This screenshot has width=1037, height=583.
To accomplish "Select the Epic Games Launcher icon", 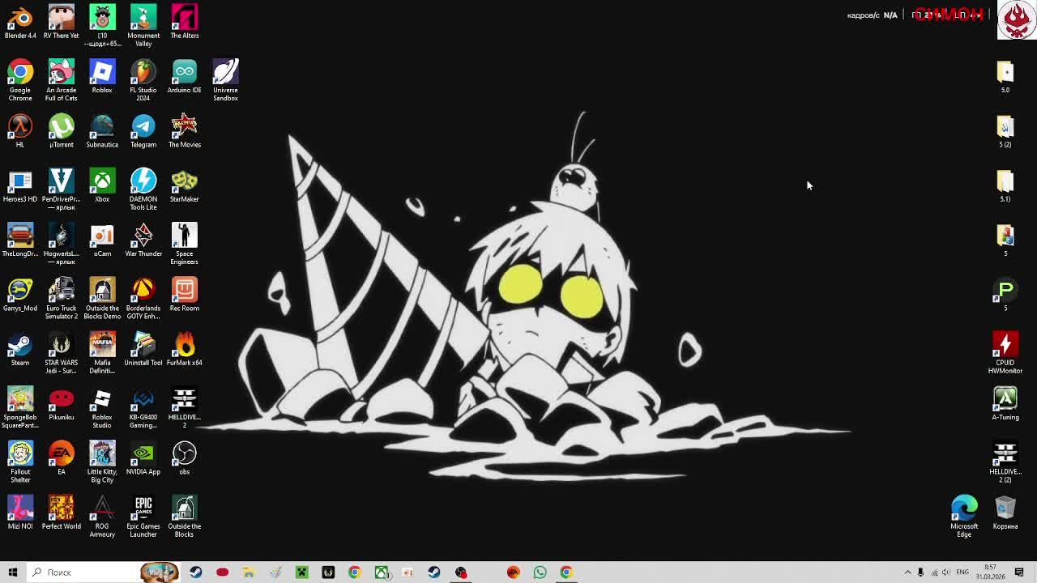I will tap(143, 517).
